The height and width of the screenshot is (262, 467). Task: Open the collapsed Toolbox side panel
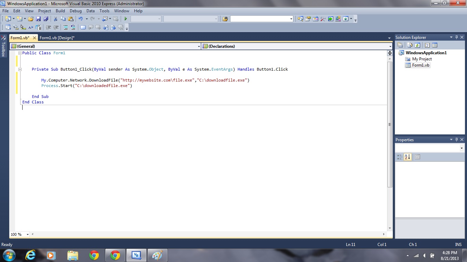pyautogui.click(x=3, y=45)
